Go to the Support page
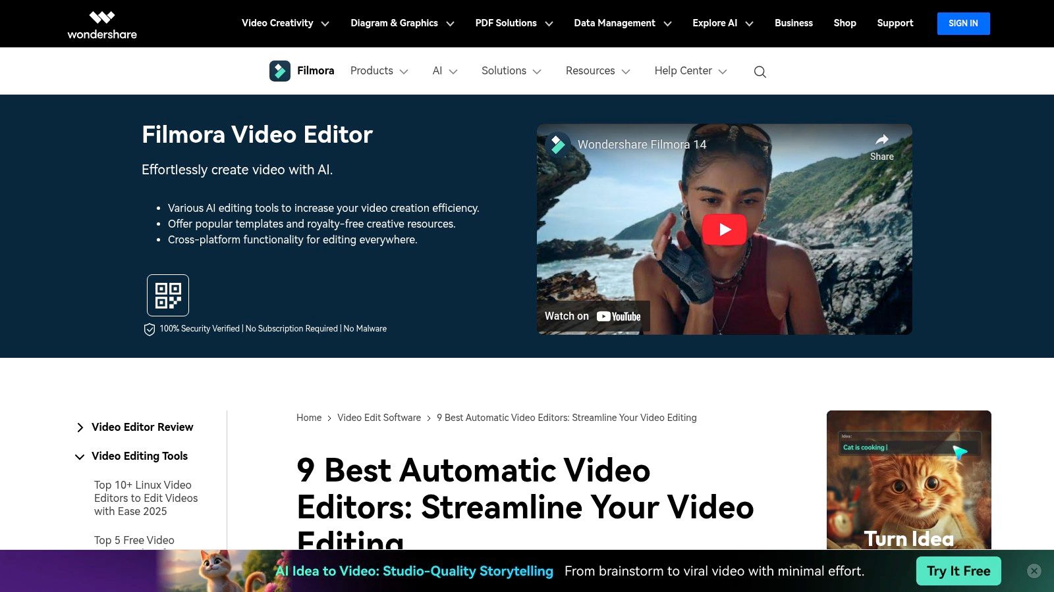Screen dimensions: 1054x592 (895, 23)
